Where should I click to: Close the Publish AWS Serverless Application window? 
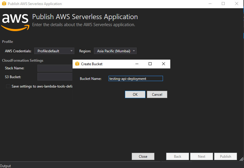click(x=236, y=4)
